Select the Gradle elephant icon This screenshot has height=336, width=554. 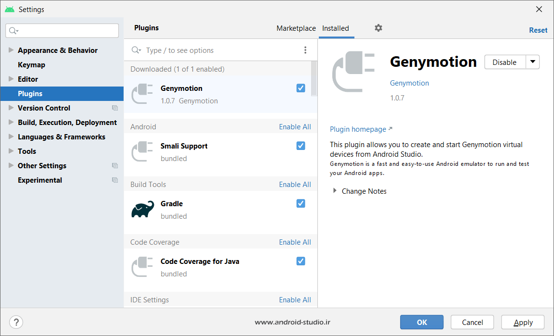pyautogui.click(x=142, y=210)
